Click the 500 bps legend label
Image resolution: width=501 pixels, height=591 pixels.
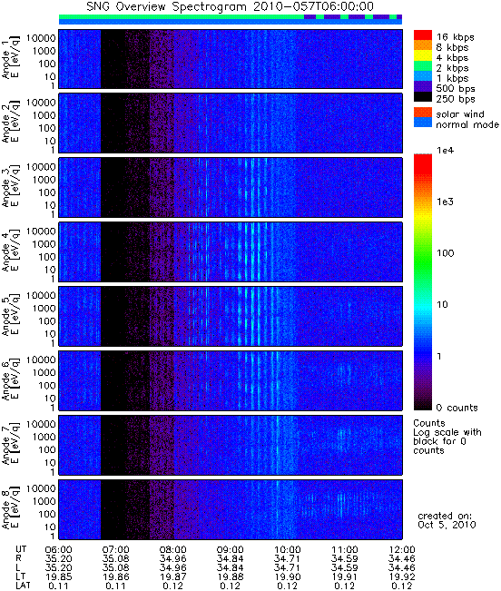click(456, 89)
